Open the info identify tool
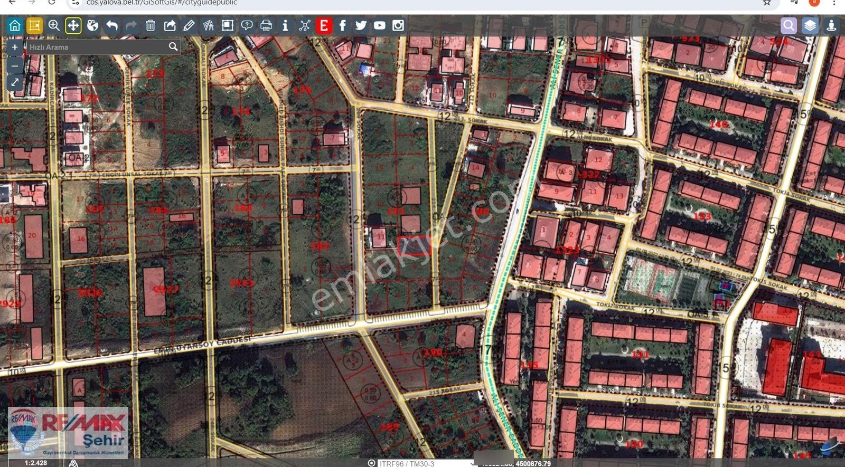Viewport: 845px width, 467px height. [285, 25]
